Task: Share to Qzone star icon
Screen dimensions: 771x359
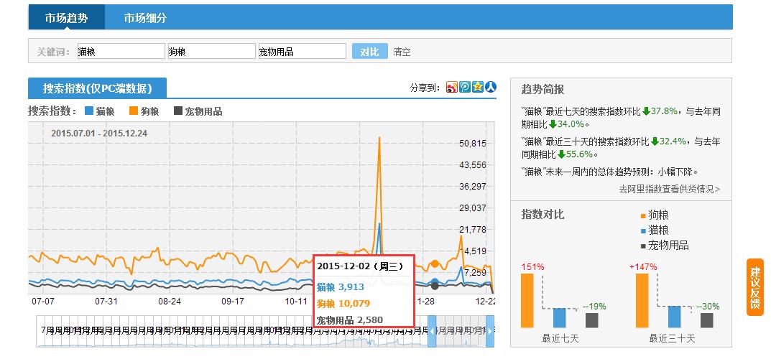Action: (x=477, y=88)
